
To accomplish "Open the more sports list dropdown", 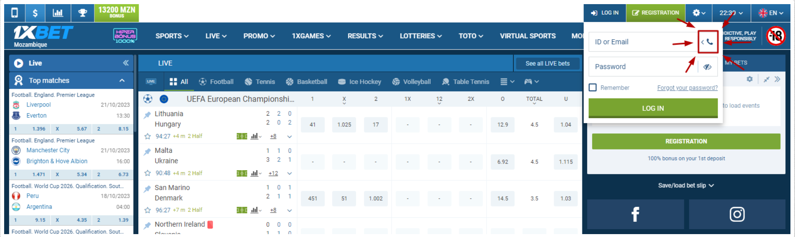I will pos(507,82).
